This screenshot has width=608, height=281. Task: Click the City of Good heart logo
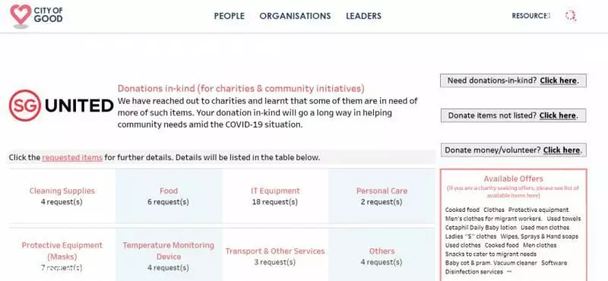[x=36, y=15]
